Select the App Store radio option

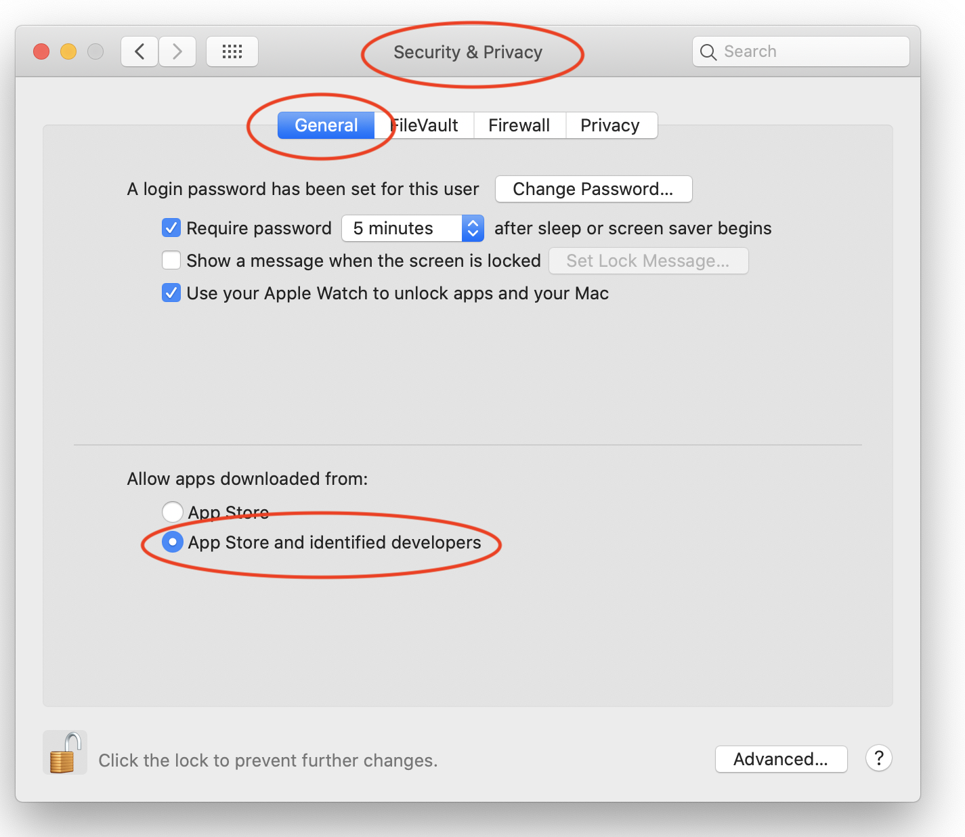point(173,512)
